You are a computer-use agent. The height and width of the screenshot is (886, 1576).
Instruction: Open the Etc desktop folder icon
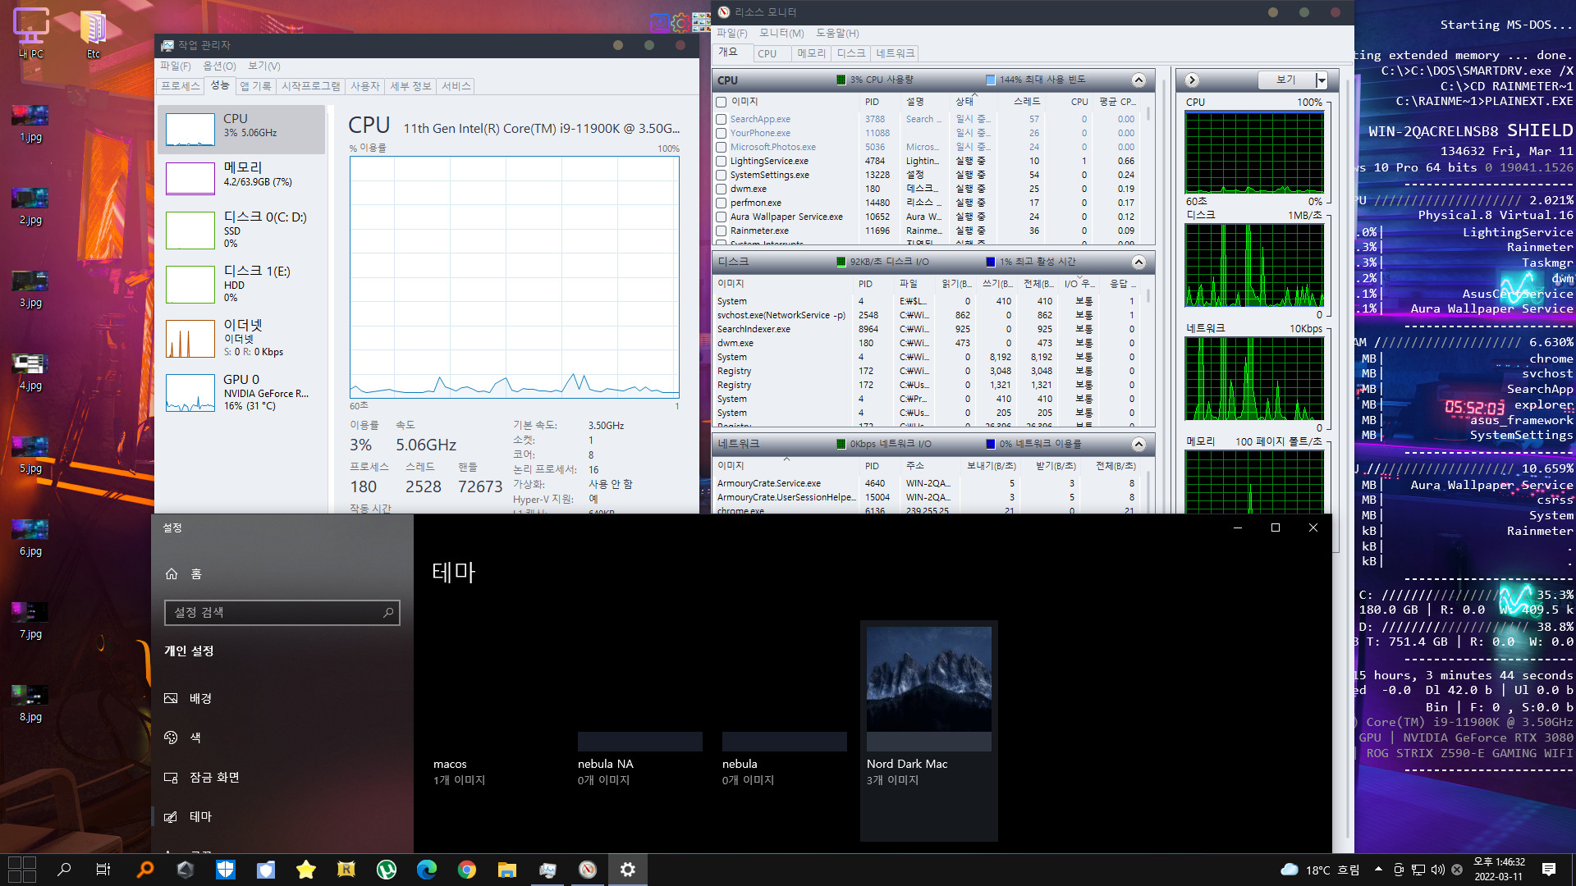point(93,33)
